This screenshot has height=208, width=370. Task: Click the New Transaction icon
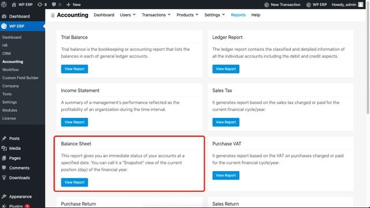pyautogui.click(x=267, y=5)
